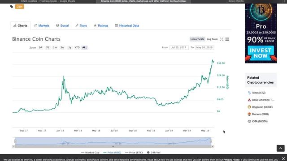Click the May '19 x-axis label
The height and width of the screenshot is (161, 287).
click(205, 131)
